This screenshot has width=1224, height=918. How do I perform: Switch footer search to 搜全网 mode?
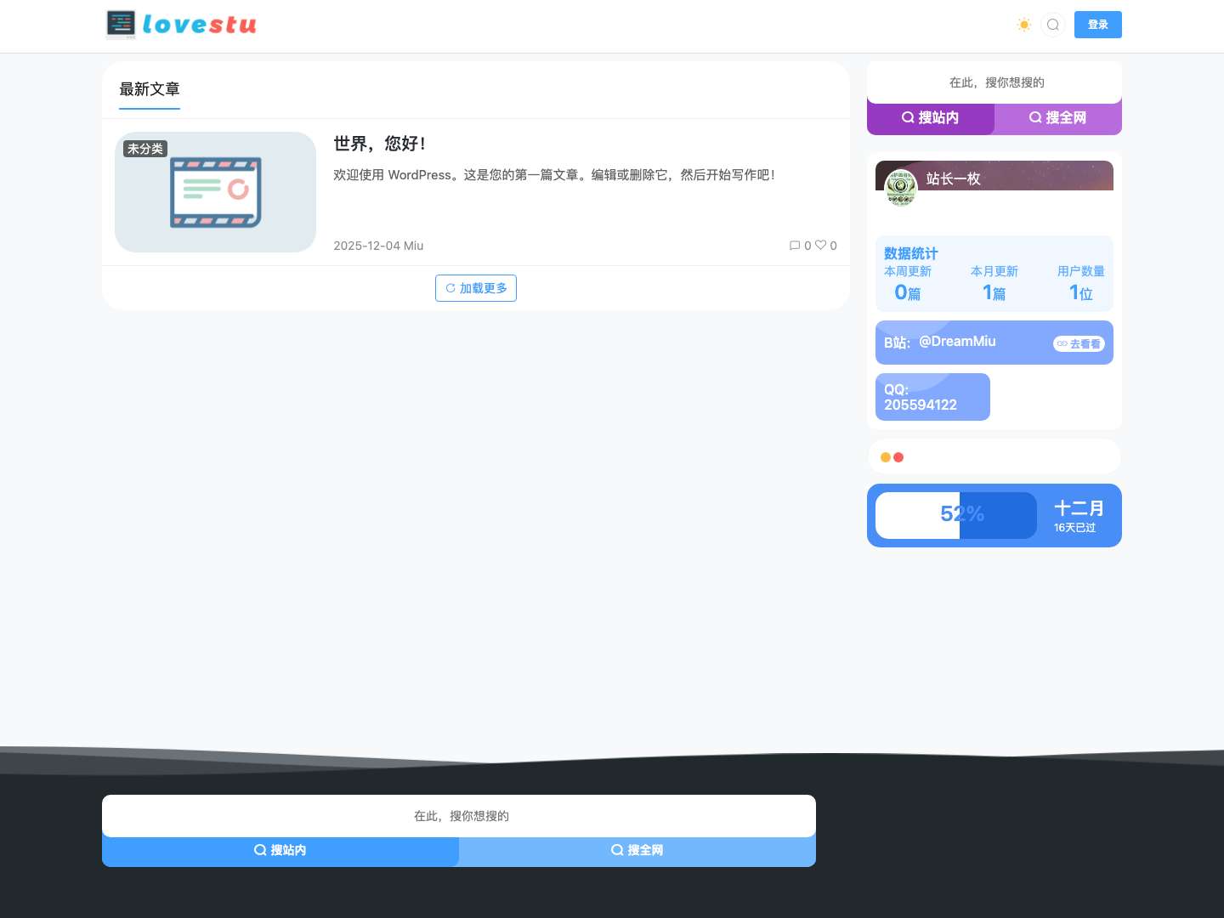click(637, 850)
